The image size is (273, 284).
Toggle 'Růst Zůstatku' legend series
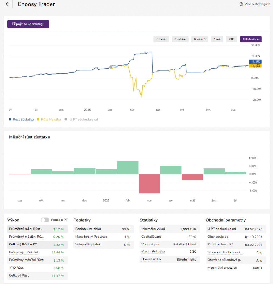(x=21, y=120)
